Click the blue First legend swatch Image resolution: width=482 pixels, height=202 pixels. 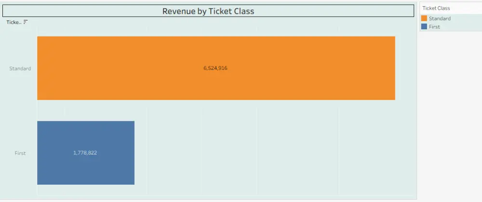[424, 27]
